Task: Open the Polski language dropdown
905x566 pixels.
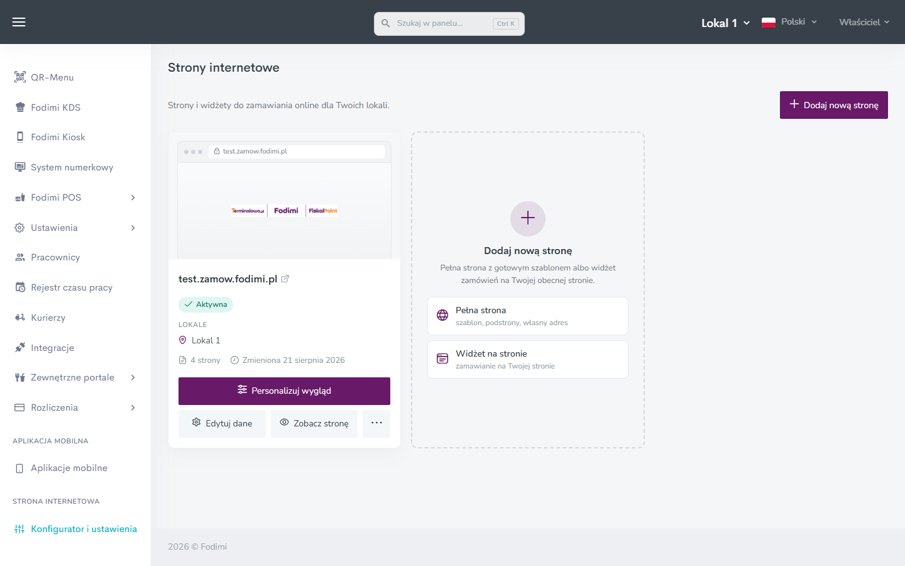Action: click(789, 22)
